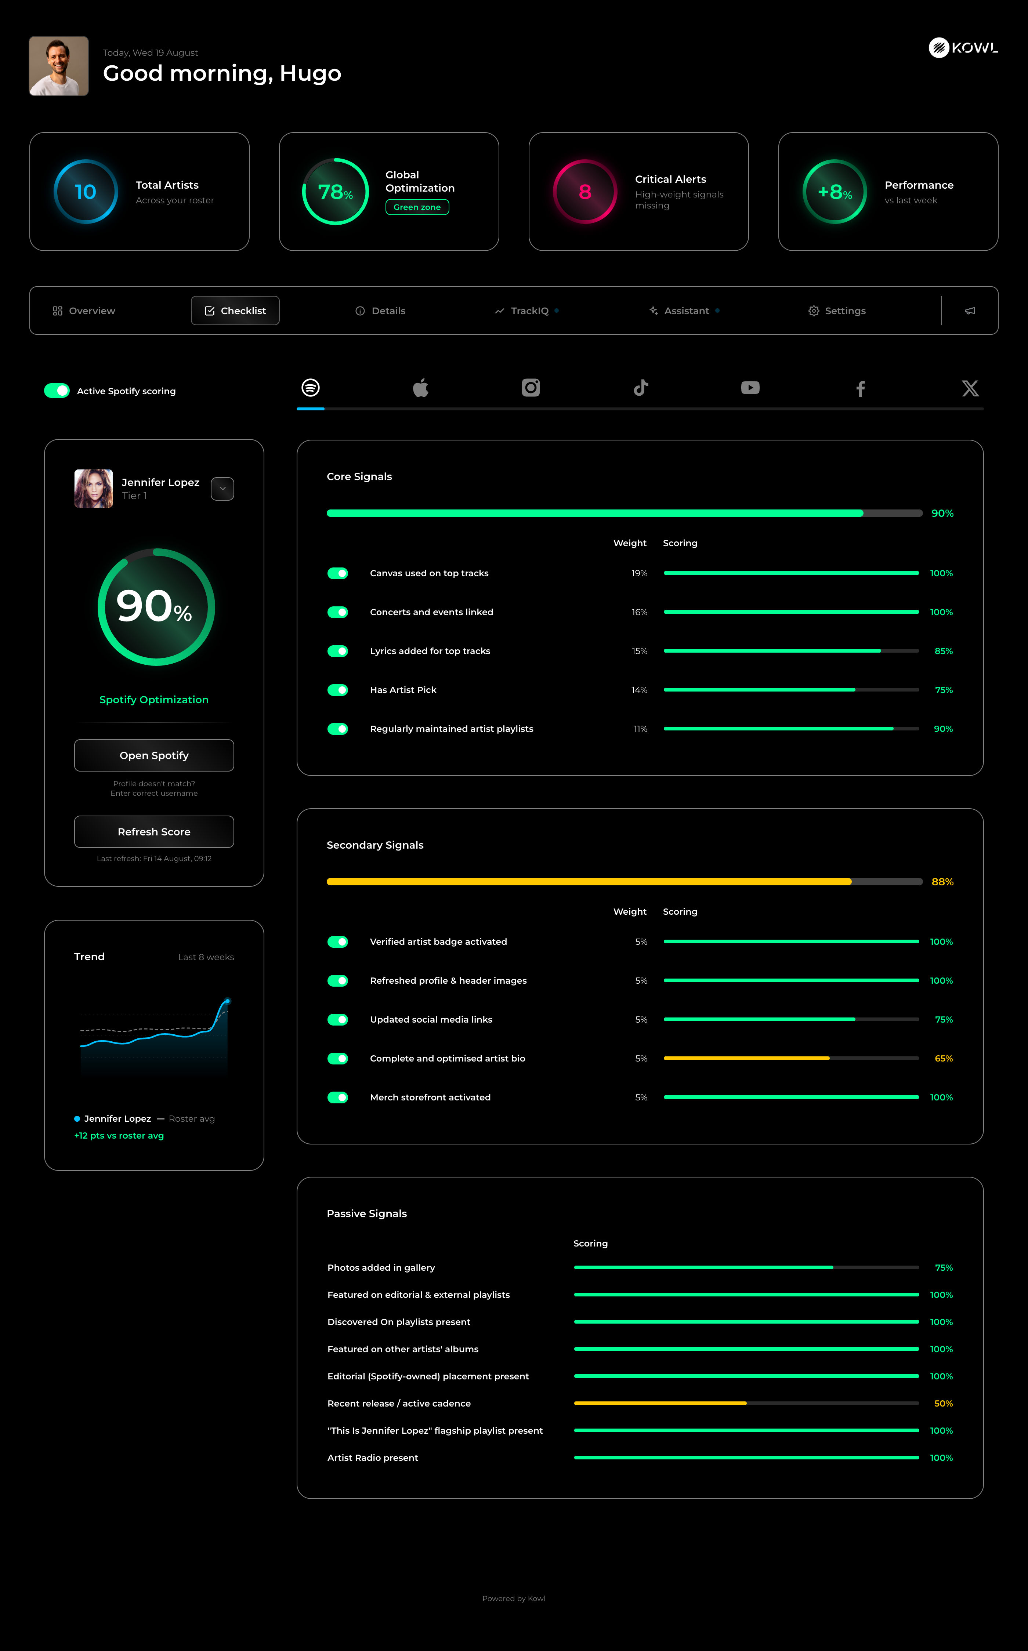Image resolution: width=1028 pixels, height=1651 pixels.
Task: Expand the Jennifer Lopez artist dropdown
Action: pyautogui.click(x=222, y=489)
